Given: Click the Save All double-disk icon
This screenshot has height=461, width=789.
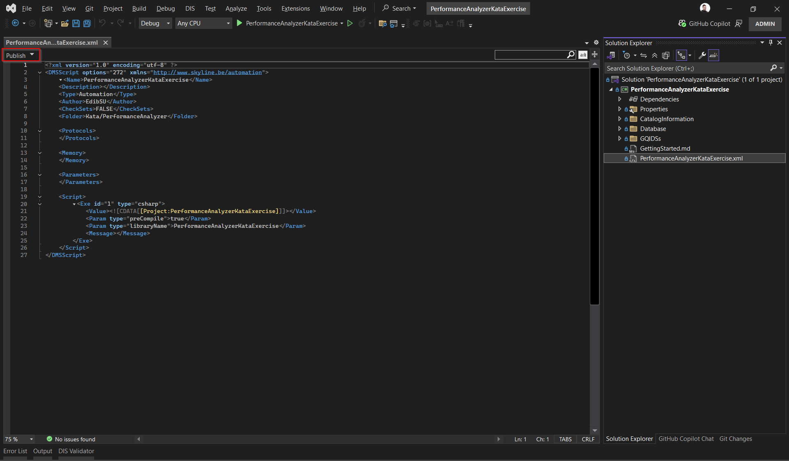Looking at the screenshot, I should click(x=87, y=23).
